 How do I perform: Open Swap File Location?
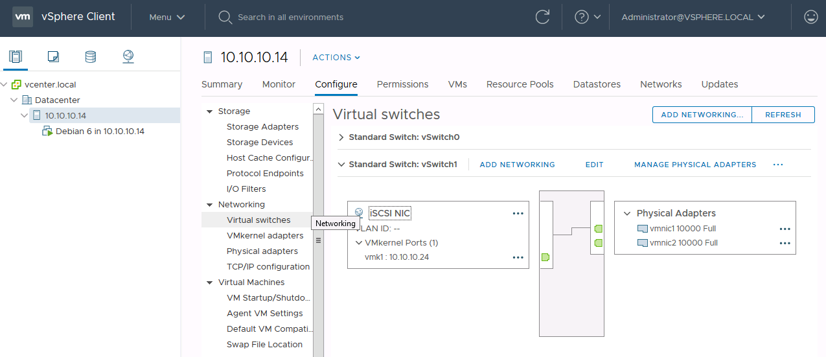(x=264, y=345)
